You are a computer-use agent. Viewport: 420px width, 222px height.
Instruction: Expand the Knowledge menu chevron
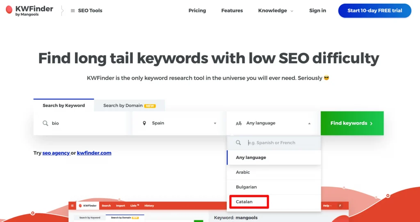pos(292,11)
